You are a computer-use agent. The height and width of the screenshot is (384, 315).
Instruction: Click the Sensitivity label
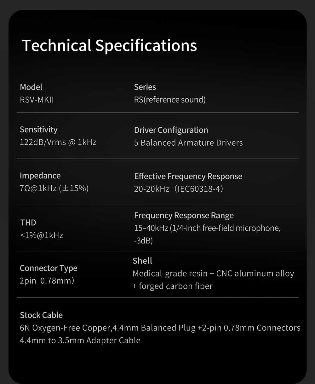pos(38,130)
